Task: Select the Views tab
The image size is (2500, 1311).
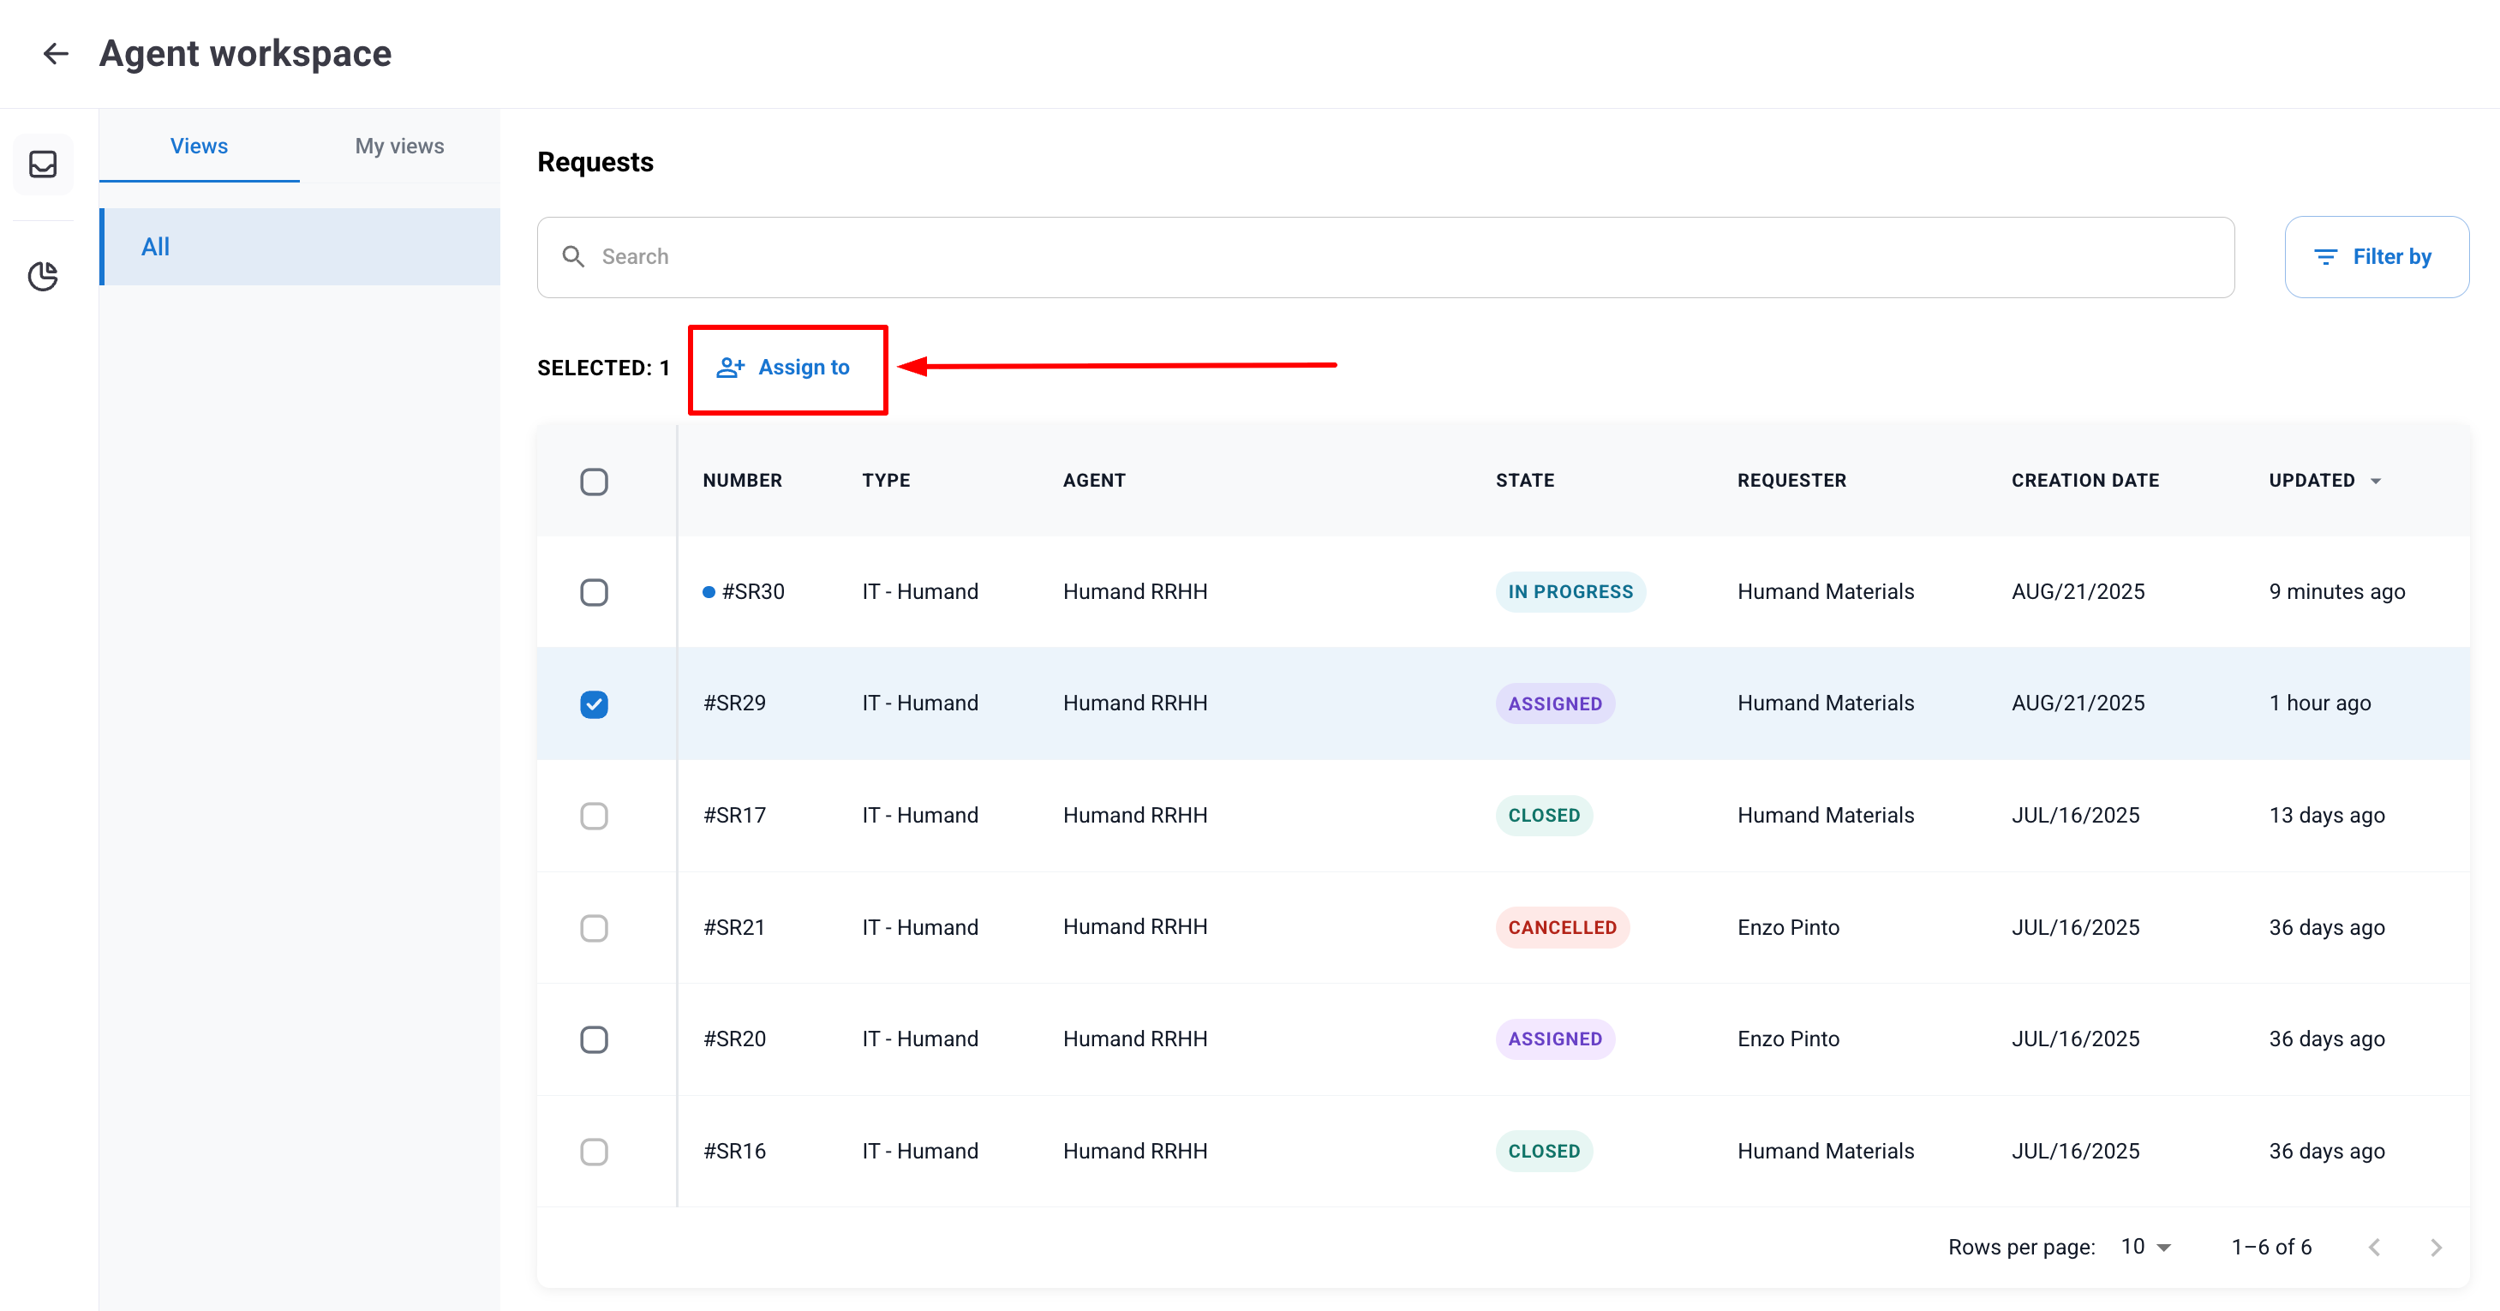Action: click(x=199, y=146)
